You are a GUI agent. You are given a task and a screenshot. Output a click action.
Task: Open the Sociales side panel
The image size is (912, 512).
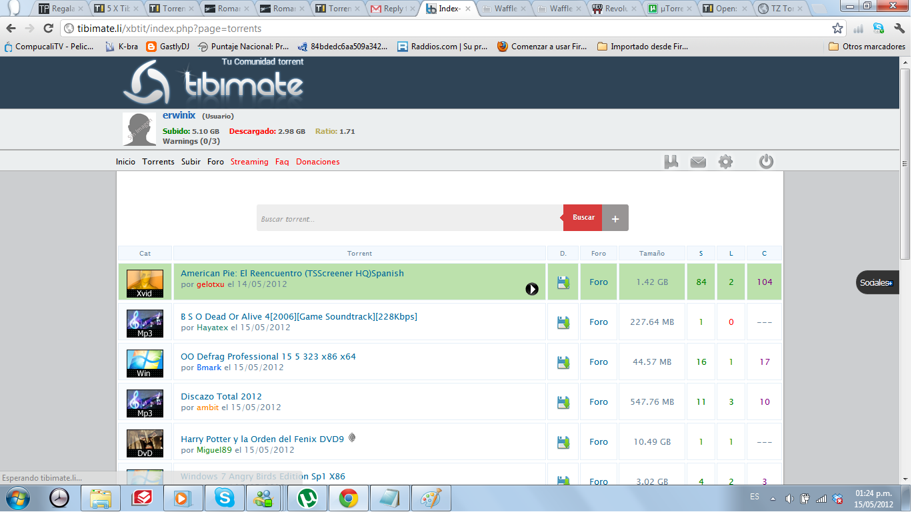click(x=877, y=282)
